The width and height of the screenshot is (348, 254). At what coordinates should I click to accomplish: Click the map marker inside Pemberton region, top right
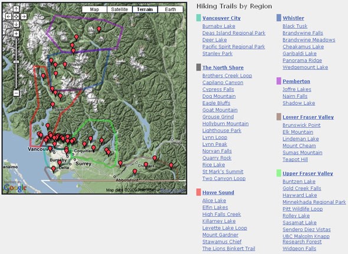click(99, 29)
